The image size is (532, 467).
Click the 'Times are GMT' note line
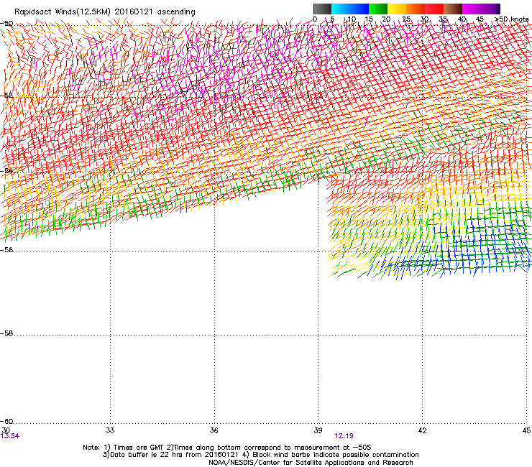(227, 448)
